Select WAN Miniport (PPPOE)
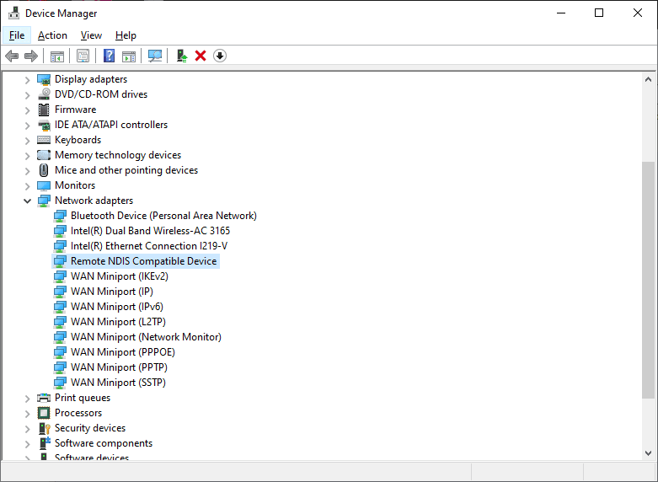Screen dimensions: 658x482 coord(122,352)
